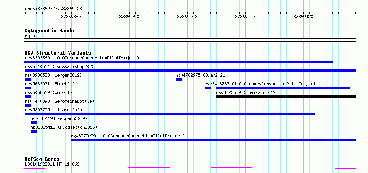Click the nsv3384694 (Audano2019) label

click(x=59, y=118)
